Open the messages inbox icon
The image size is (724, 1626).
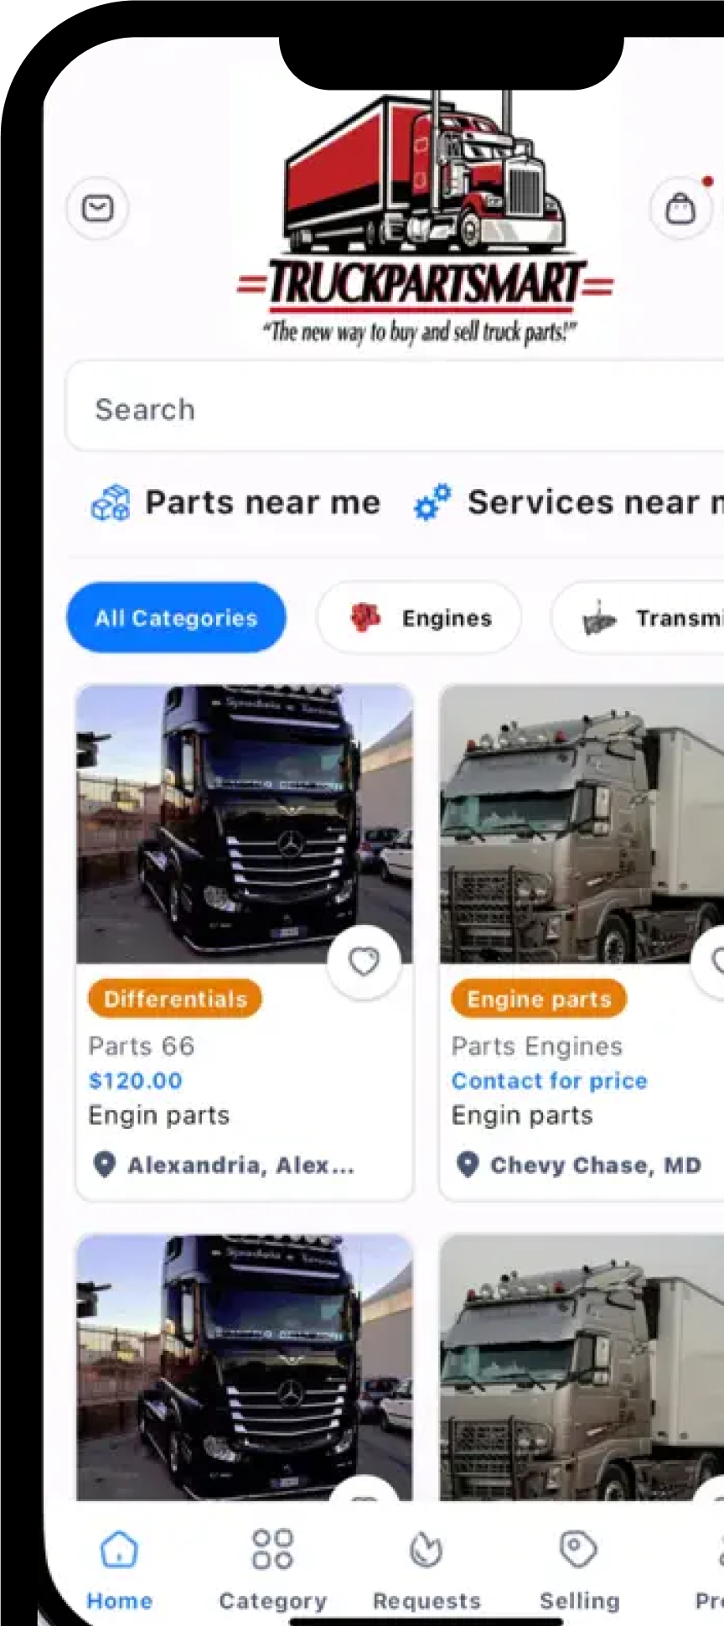[x=98, y=208]
